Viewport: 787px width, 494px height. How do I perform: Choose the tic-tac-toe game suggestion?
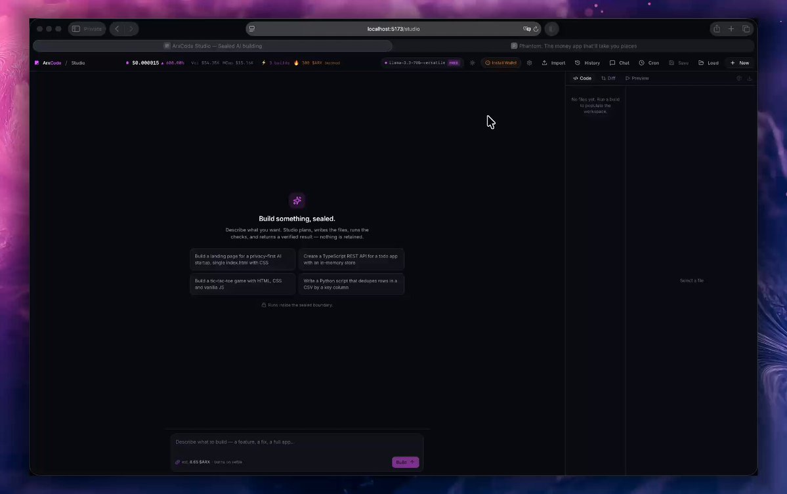point(243,284)
